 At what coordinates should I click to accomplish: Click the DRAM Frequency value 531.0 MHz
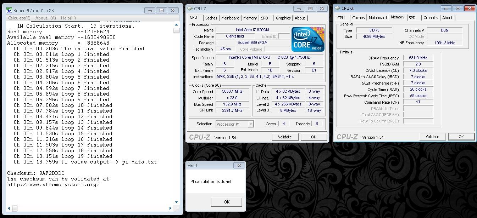[x=418, y=58]
